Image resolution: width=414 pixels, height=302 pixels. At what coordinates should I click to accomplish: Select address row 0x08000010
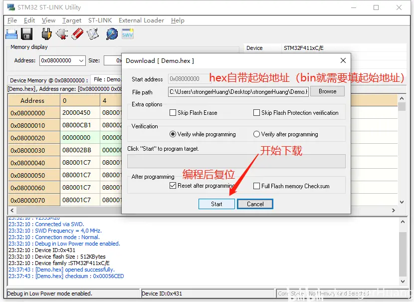[x=34, y=125]
